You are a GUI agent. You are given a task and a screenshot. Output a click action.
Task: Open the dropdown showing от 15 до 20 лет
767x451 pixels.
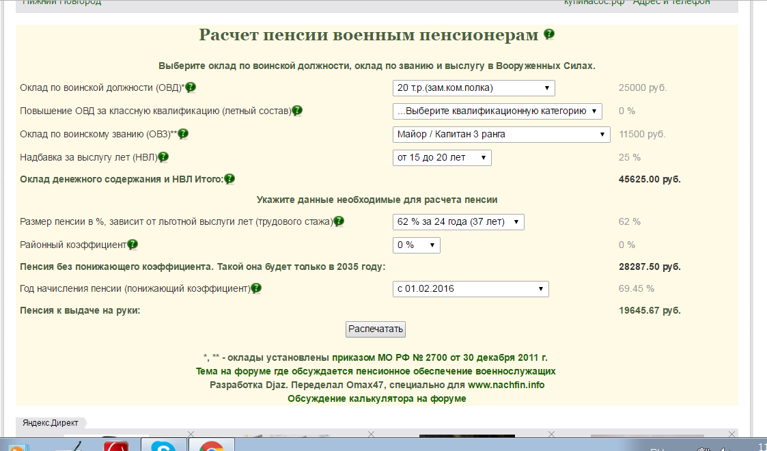click(x=441, y=158)
